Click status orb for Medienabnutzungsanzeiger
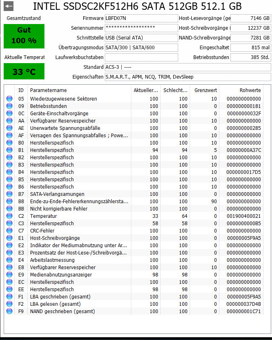272x340 pixels. click(x=9, y=274)
